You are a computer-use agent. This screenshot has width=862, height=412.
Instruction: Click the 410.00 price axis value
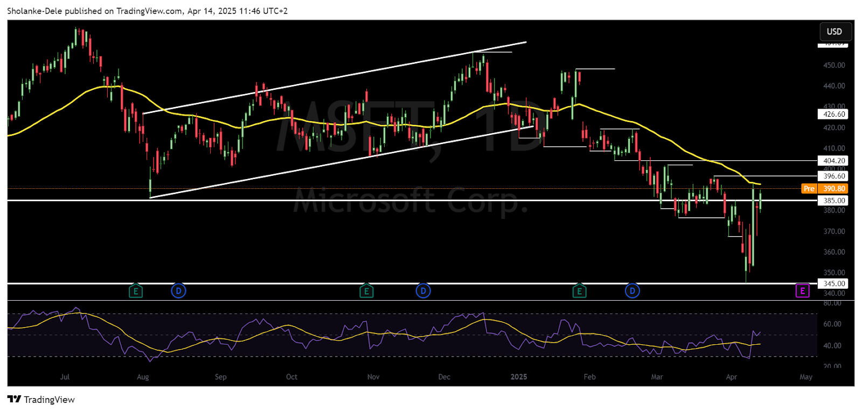(834, 148)
